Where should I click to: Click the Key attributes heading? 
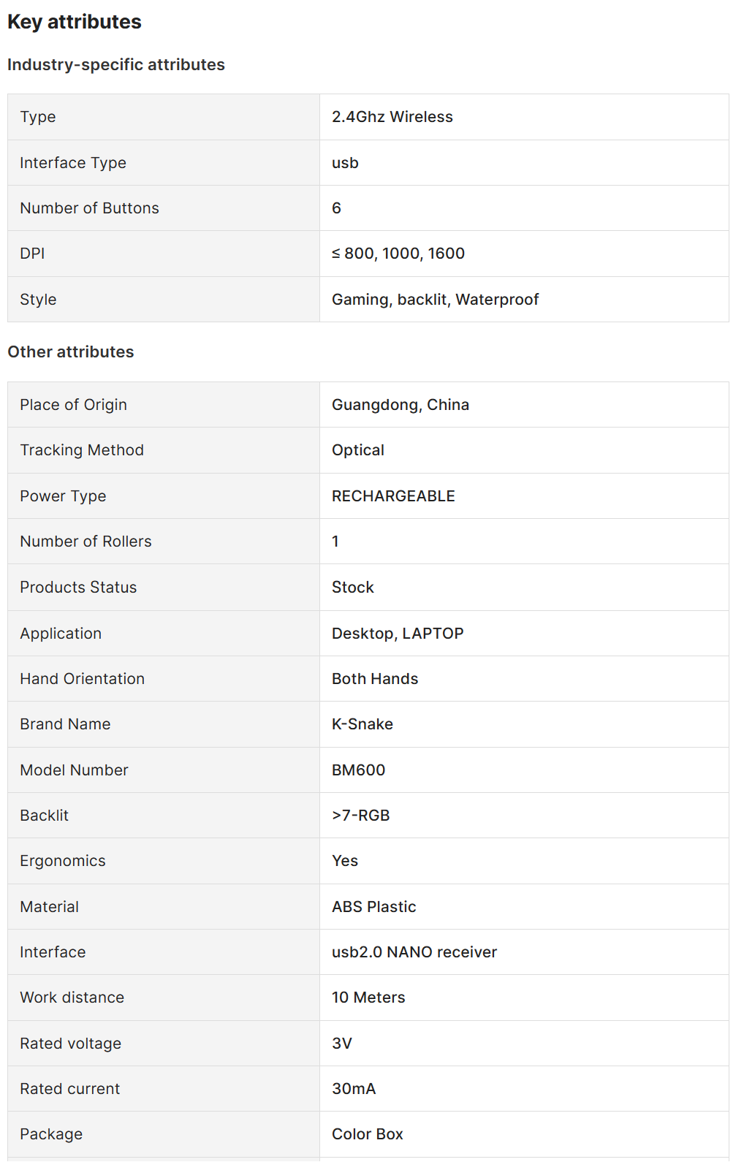pyautogui.click(x=75, y=22)
